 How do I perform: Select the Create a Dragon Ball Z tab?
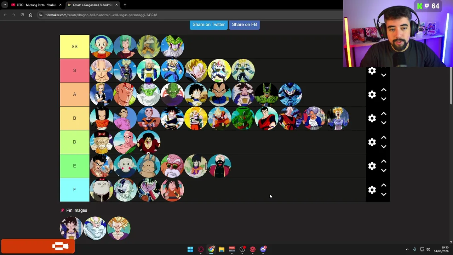coord(92,5)
